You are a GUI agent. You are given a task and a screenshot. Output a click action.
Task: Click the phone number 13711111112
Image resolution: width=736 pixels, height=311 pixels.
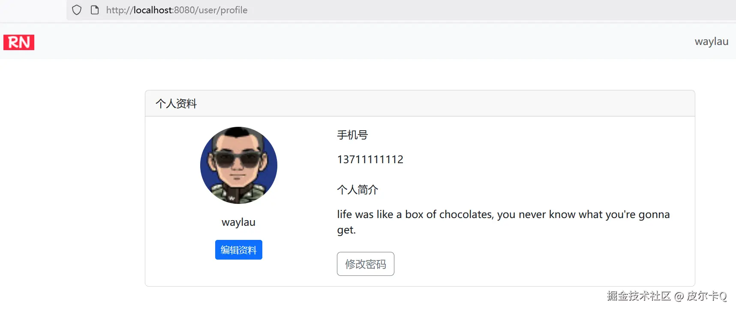pyautogui.click(x=370, y=159)
